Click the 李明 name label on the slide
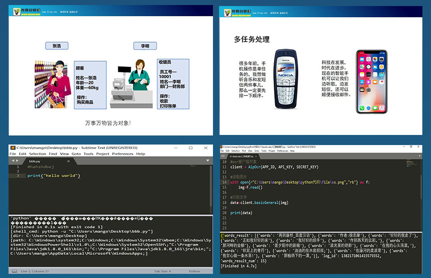 coord(145,46)
